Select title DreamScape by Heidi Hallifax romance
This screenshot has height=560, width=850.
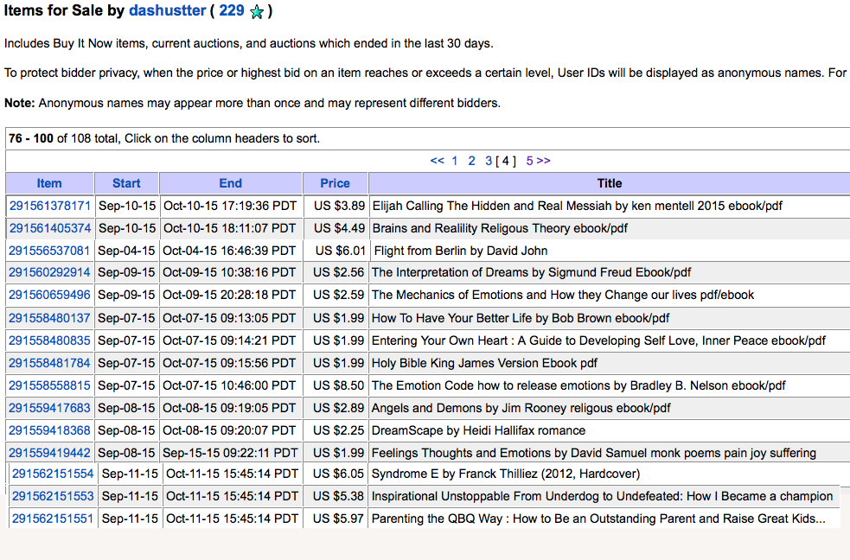(478, 430)
